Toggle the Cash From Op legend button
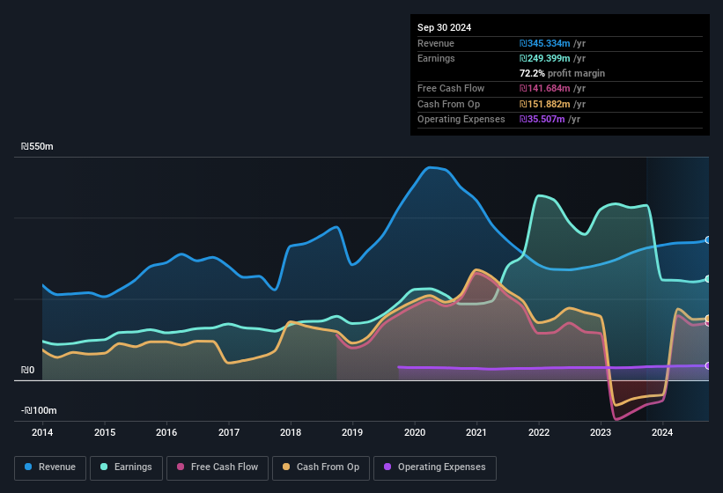This screenshot has width=723, height=493. pos(321,467)
